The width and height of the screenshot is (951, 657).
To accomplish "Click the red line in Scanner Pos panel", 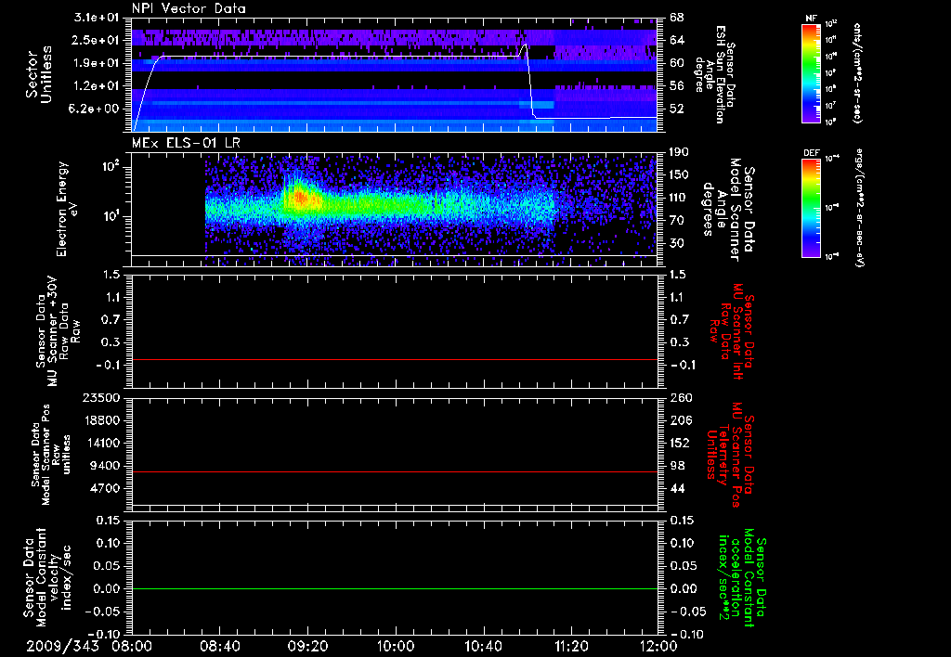I will pyautogui.click(x=395, y=471).
